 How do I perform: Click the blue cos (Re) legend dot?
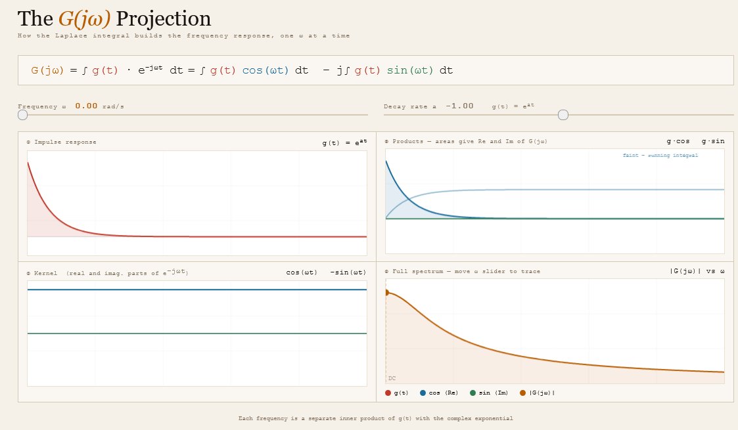(x=423, y=393)
